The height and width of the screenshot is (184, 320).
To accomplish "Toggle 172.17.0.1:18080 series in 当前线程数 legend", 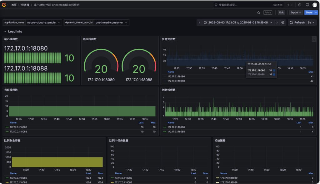I will pos(18,127).
